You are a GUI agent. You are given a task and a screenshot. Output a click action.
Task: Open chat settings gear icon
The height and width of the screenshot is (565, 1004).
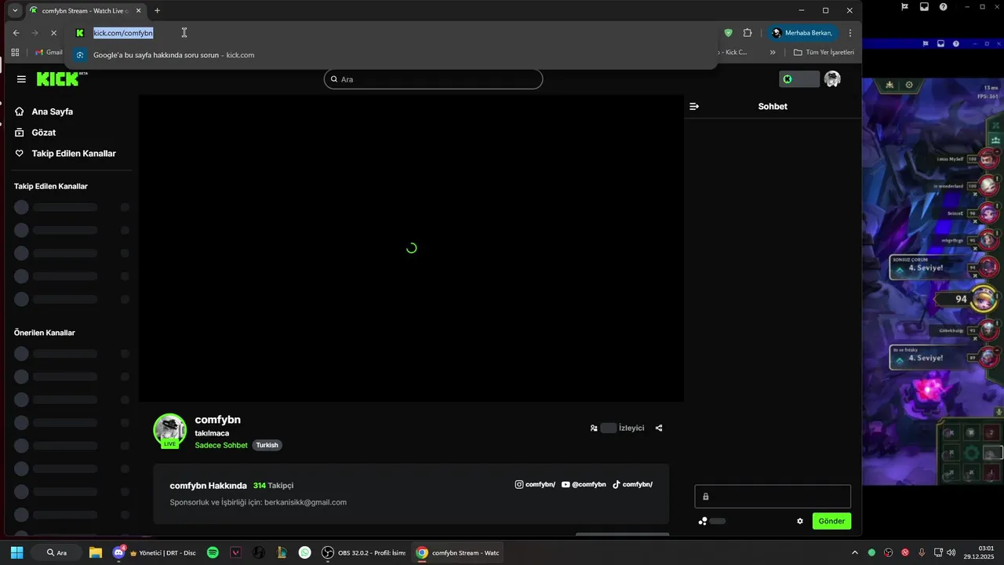800,521
